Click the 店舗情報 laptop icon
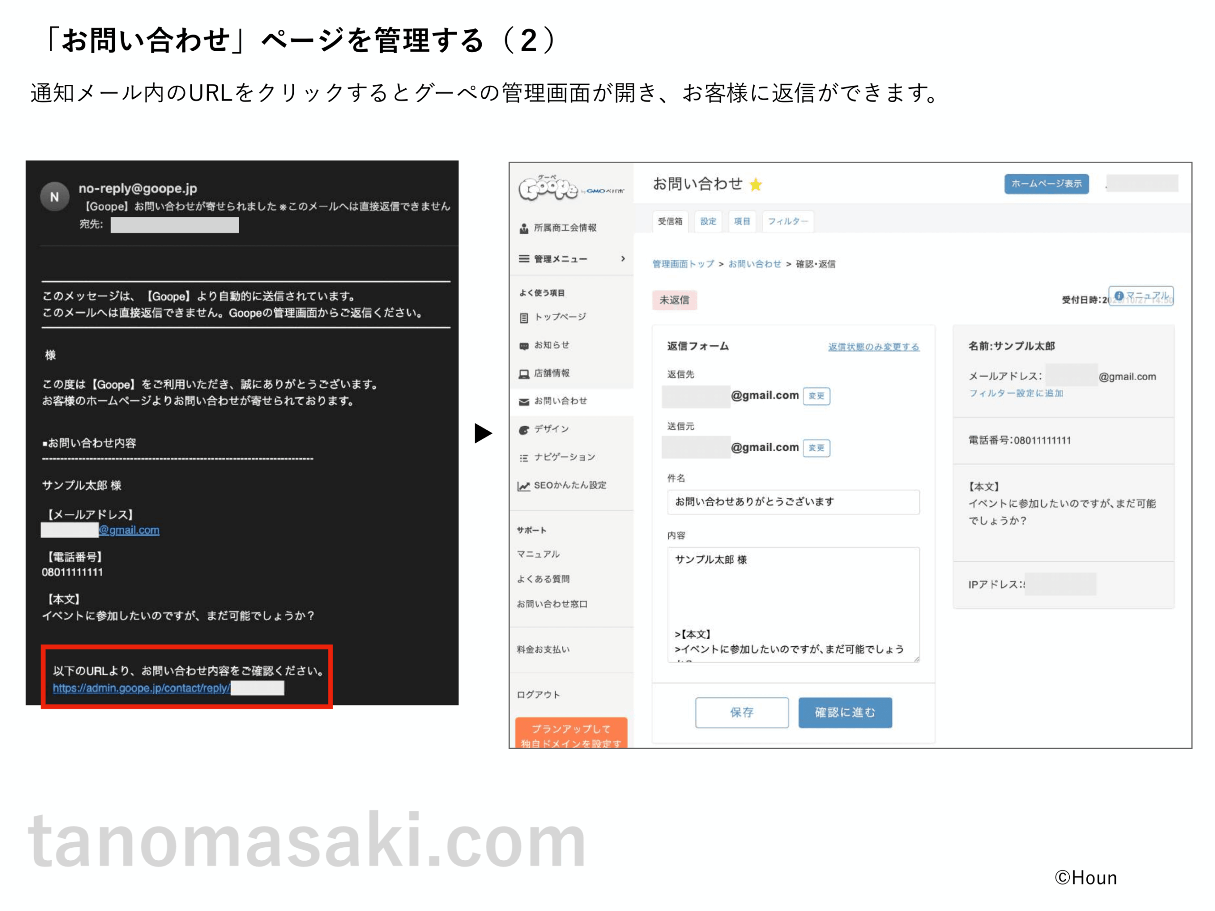Image resolution: width=1215 pixels, height=911 pixels. tap(523, 373)
